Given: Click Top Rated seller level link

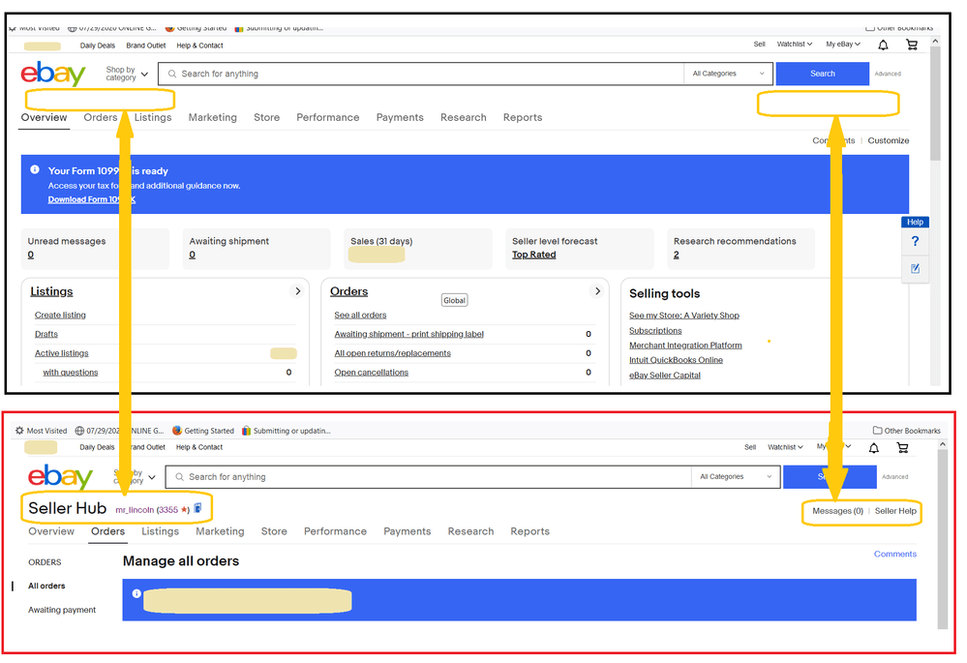Looking at the screenshot, I should coord(534,255).
